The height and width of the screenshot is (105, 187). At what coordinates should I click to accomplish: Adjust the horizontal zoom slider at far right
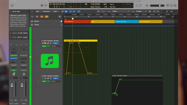click(x=172, y=11)
